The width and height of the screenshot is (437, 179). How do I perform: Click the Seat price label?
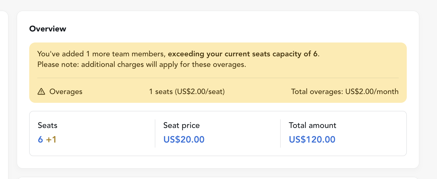pyautogui.click(x=181, y=125)
